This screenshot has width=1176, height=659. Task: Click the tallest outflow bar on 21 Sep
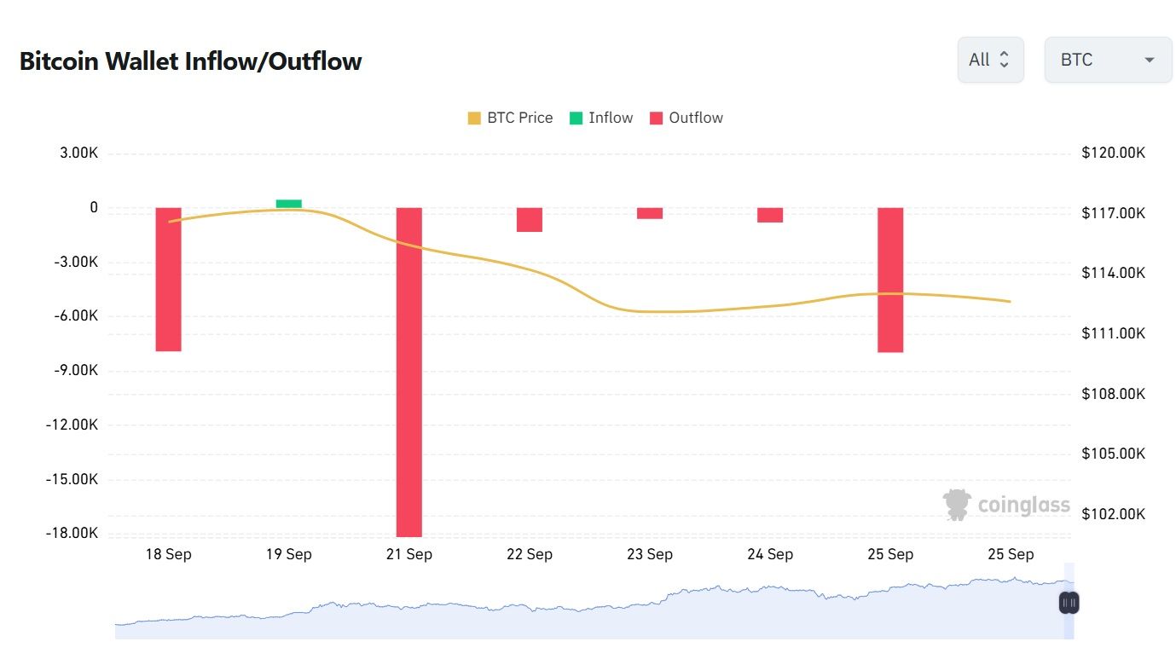(408, 367)
